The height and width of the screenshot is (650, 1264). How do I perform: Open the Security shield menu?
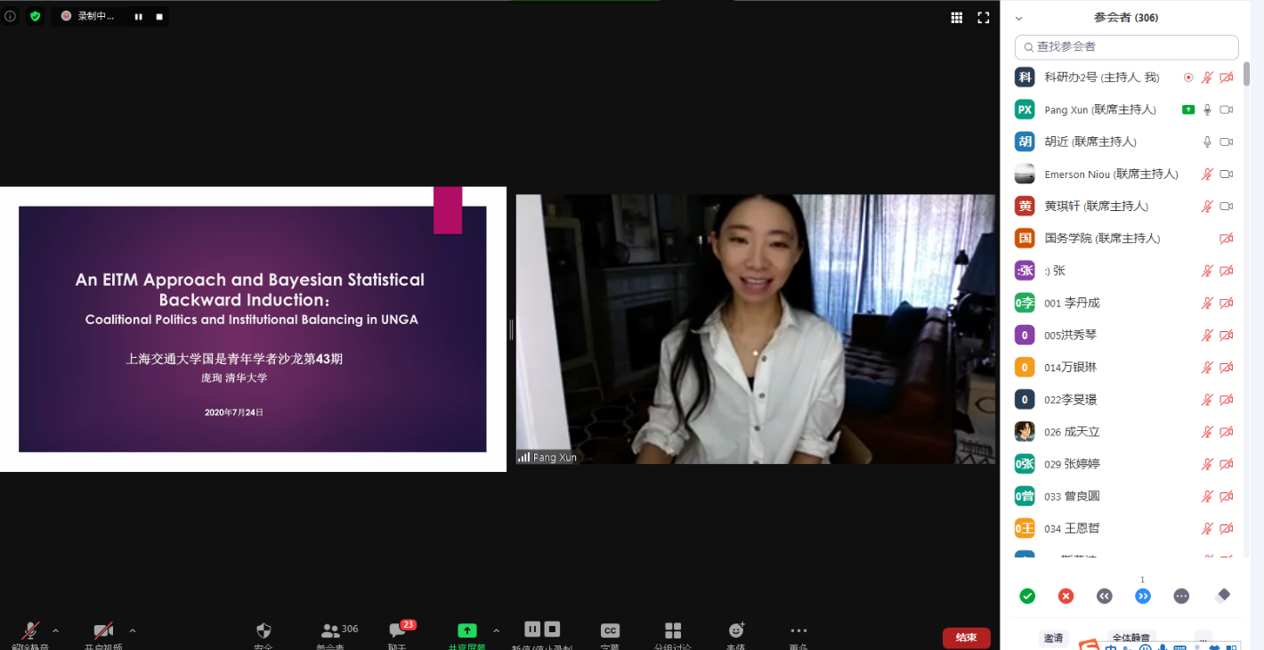(x=263, y=633)
